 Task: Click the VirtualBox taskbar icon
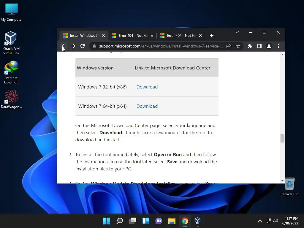tap(197, 221)
